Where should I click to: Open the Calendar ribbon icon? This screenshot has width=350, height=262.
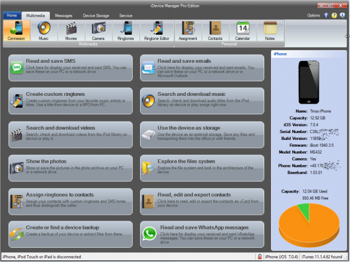click(242, 31)
